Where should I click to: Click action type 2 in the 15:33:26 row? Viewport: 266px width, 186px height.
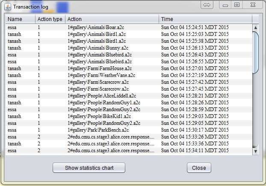39,137
